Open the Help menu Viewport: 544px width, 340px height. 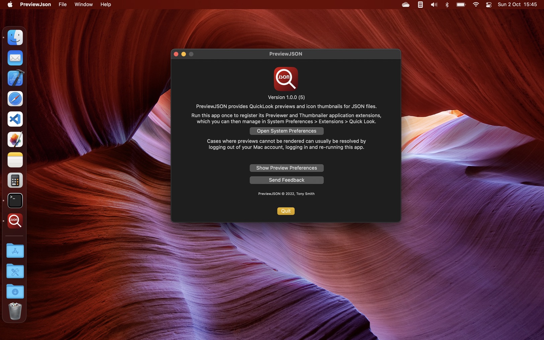(x=106, y=4)
